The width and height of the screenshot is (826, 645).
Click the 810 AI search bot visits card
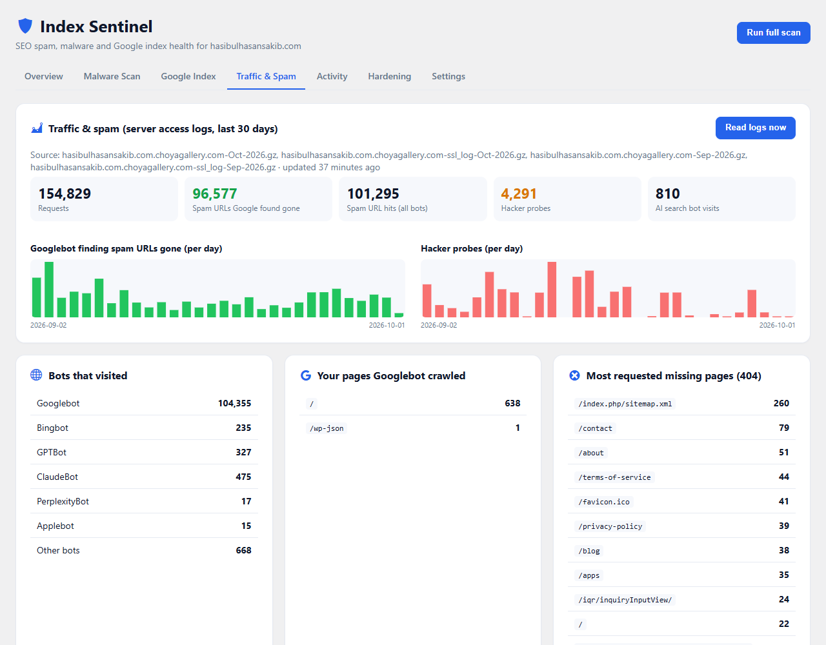(x=721, y=199)
